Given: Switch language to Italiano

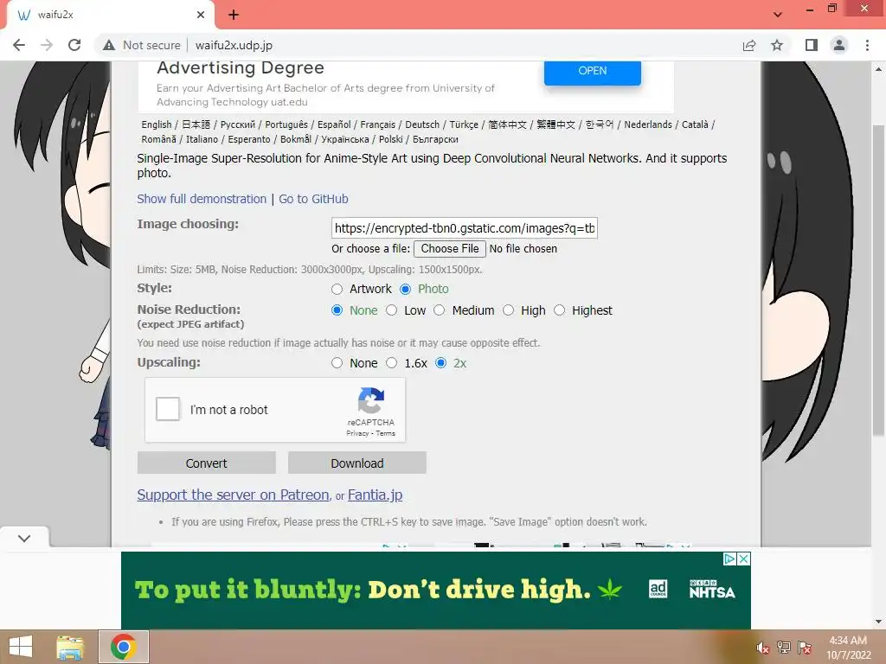Looking at the screenshot, I should pyautogui.click(x=202, y=139).
